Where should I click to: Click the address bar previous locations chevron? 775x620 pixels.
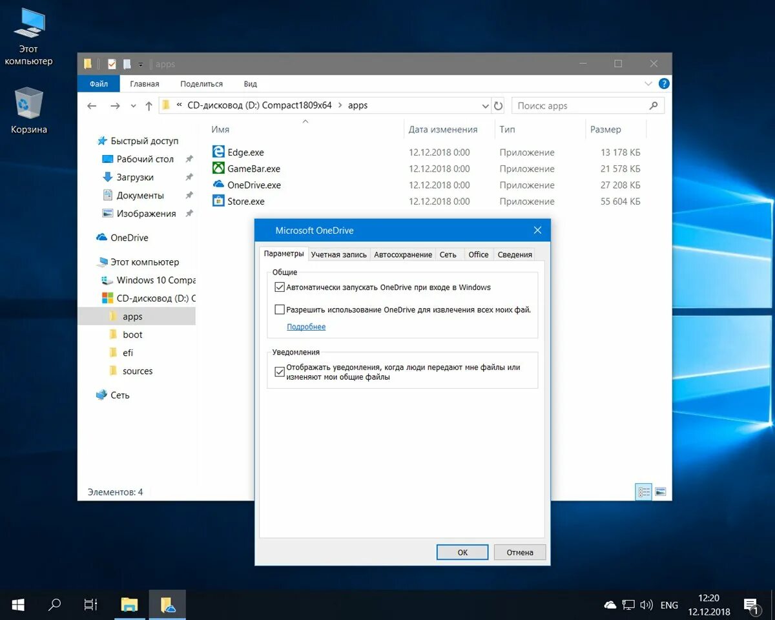[x=179, y=106]
